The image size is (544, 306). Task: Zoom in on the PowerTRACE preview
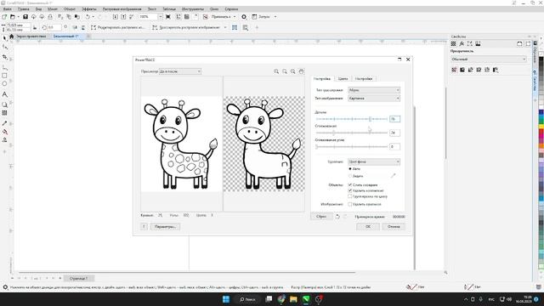(276, 71)
